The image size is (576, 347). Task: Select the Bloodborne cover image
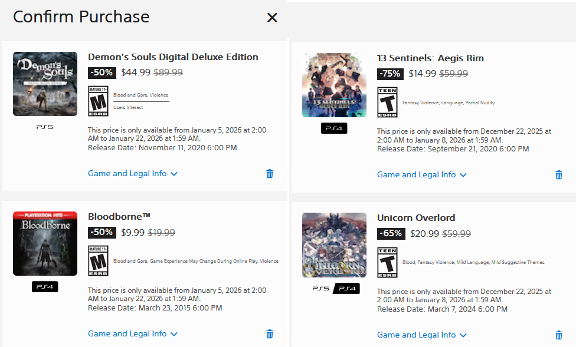point(45,243)
